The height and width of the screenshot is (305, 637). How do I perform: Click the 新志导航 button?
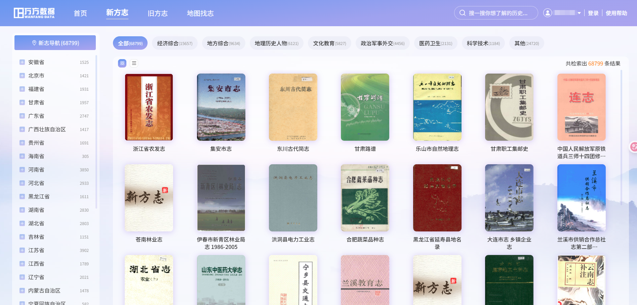pyautogui.click(x=55, y=43)
